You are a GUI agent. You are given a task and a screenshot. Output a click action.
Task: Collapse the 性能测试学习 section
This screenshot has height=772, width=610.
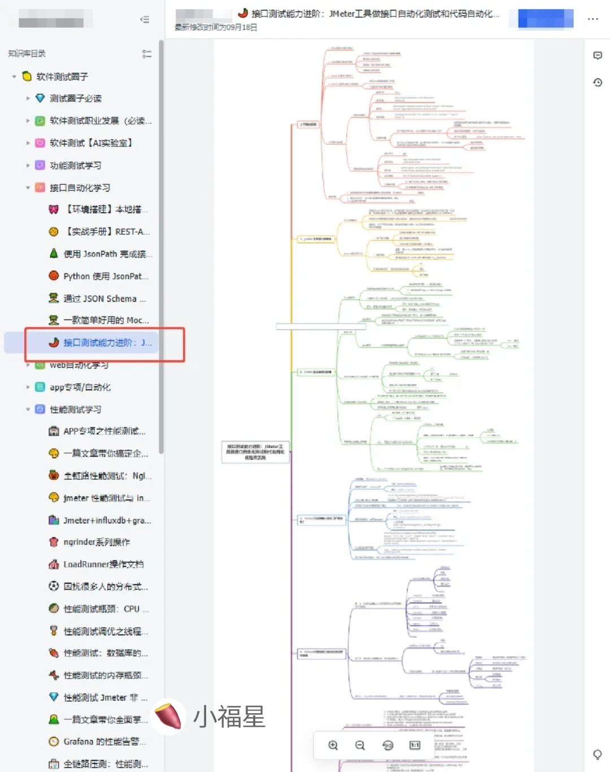coord(27,409)
